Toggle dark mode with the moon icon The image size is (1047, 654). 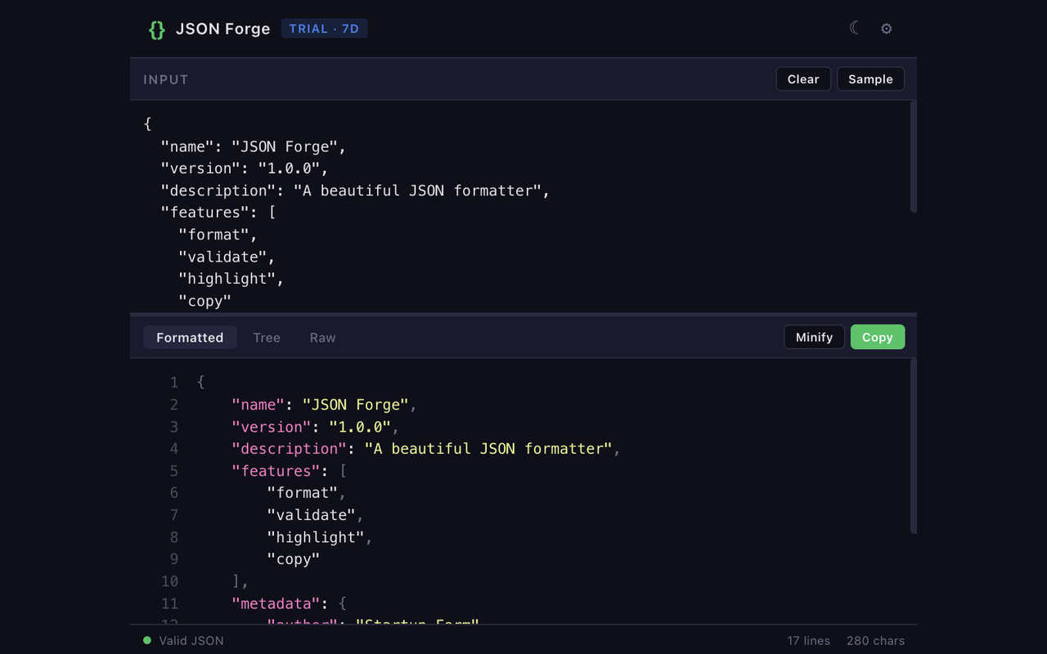click(855, 29)
